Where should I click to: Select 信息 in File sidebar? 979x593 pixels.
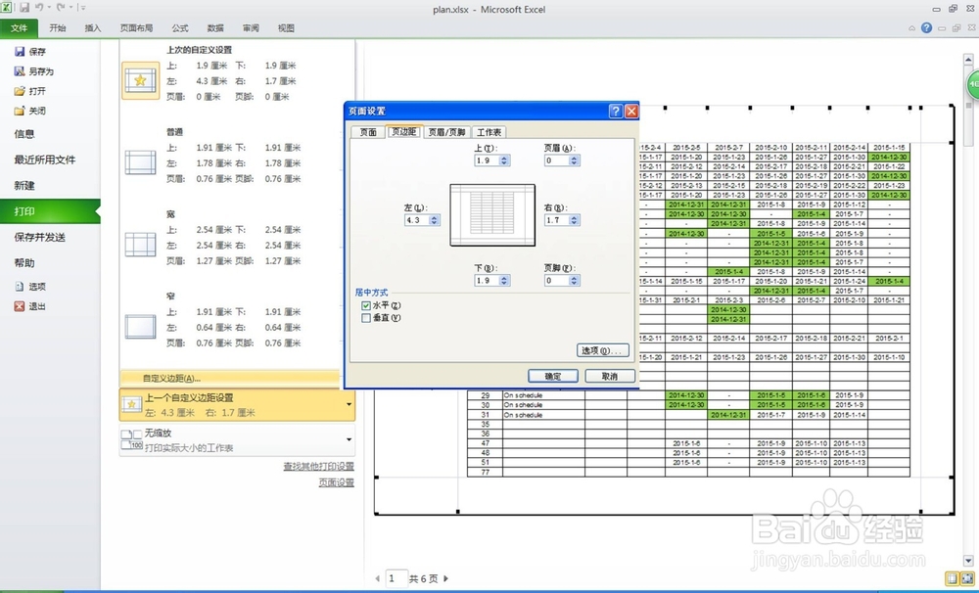24,134
